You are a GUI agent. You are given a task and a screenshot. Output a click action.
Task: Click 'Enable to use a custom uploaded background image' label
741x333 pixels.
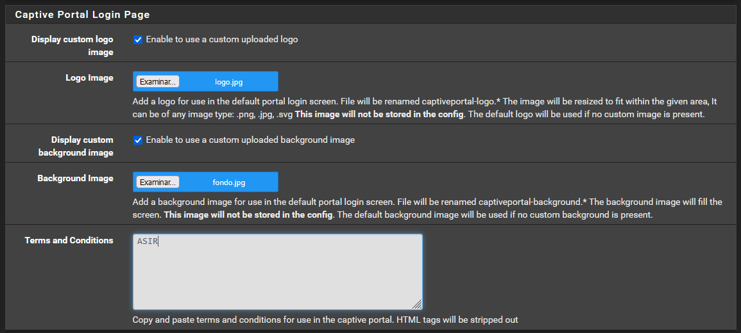pos(250,140)
